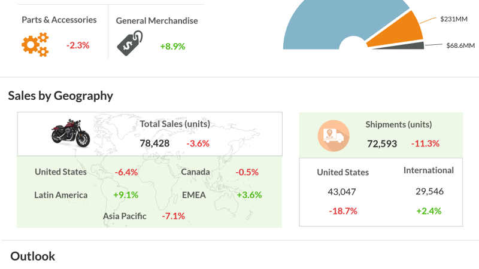This screenshot has height=269, width=479.
Task: Click the Total Sales 78,428 units value
Action: click(154, 143)
